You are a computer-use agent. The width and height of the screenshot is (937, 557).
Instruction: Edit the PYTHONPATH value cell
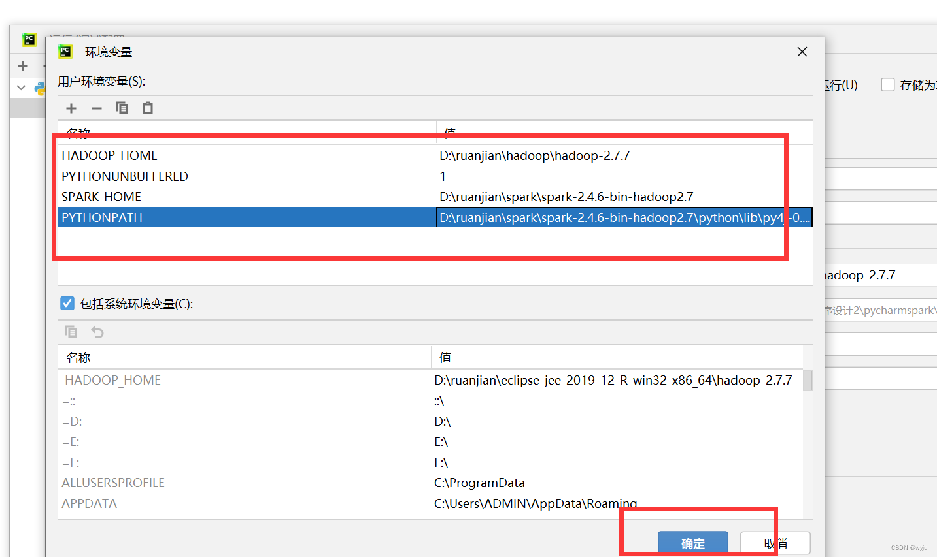624,217
